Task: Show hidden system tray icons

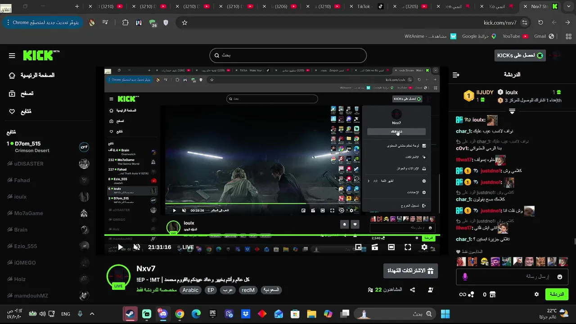Action: [92, 314]
